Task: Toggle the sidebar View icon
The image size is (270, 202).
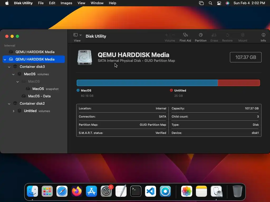Action: tap(75, 35)
